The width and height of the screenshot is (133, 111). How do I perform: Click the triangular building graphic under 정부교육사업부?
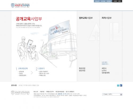(94, 32)
